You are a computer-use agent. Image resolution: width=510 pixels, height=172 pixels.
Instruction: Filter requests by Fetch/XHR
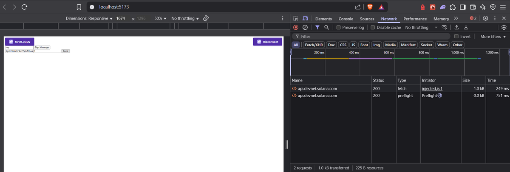tap(314, 45)
